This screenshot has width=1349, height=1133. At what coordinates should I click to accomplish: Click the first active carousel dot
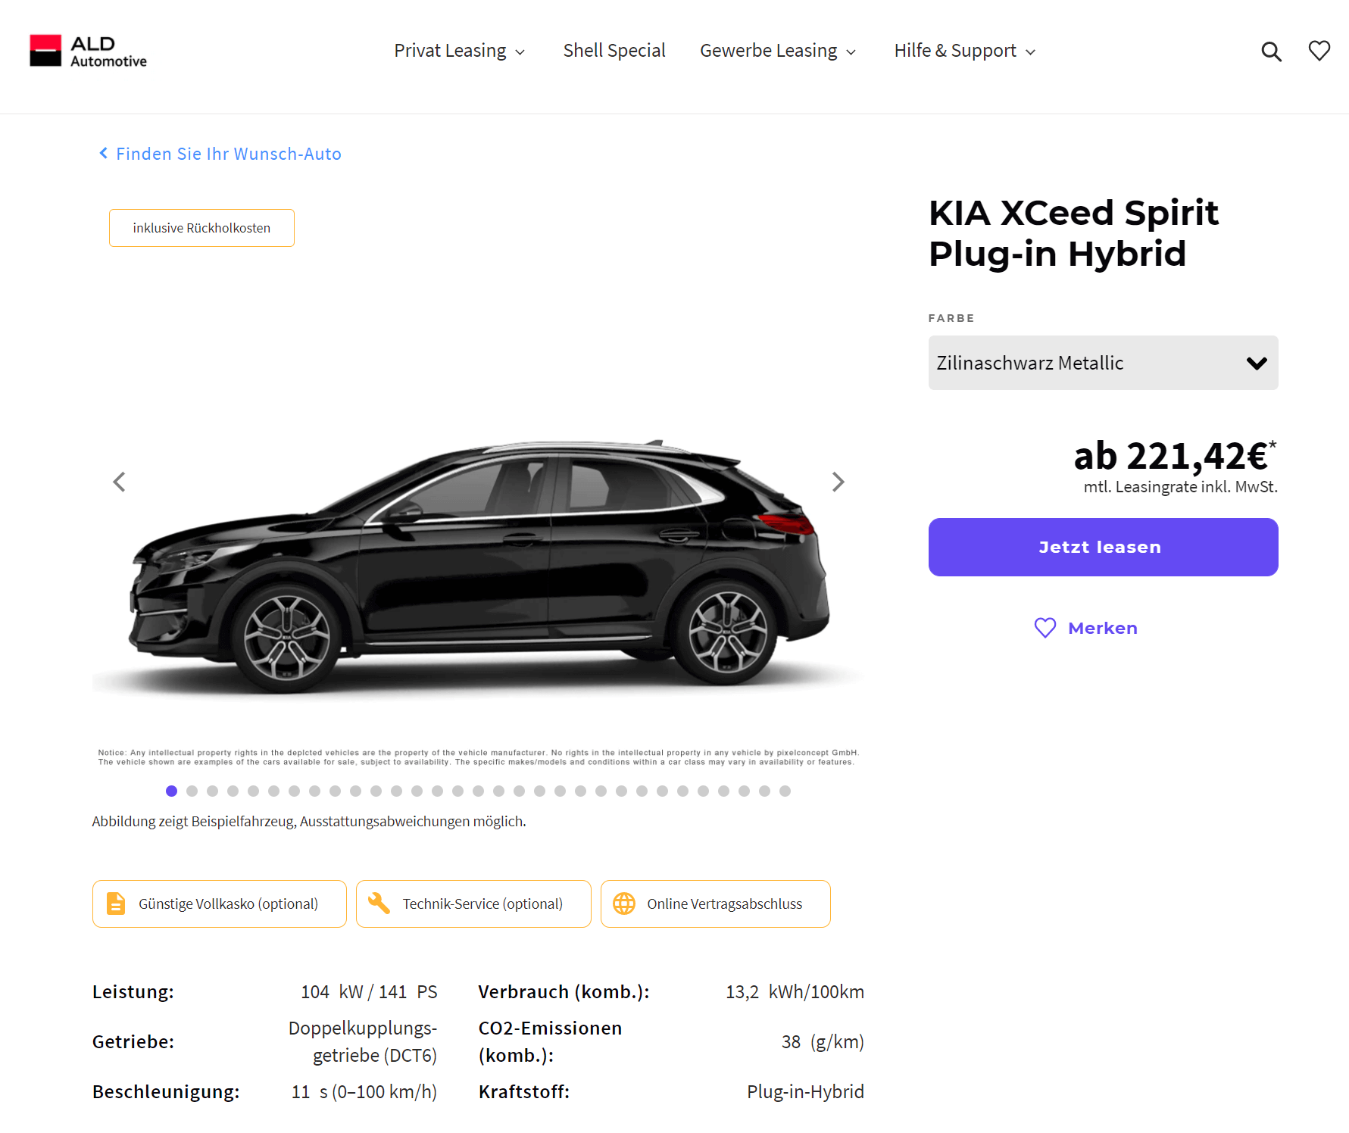(x=172, y=791)
